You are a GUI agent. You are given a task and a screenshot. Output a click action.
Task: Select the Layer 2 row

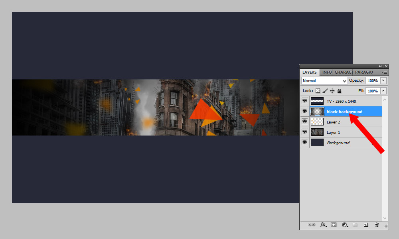[x=341, y=122]
